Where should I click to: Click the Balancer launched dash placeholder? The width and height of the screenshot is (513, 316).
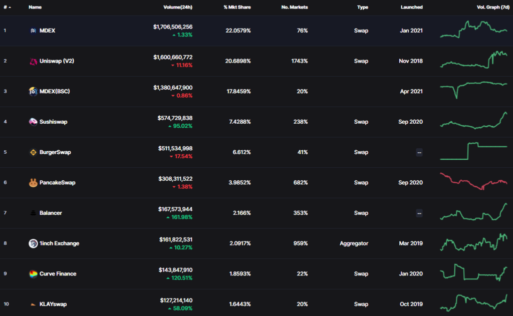coord(419,213)
